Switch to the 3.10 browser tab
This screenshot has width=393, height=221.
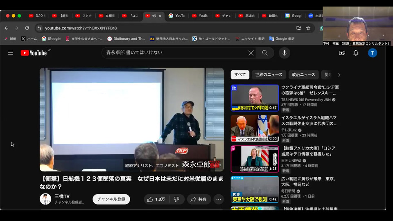point(37,16)
